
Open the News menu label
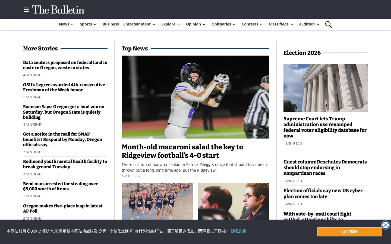coord(64,24)
